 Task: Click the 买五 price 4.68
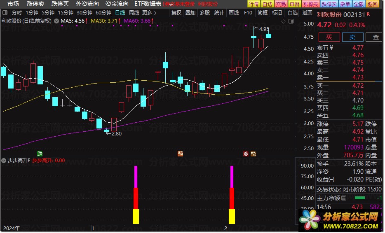coord(358,115)
